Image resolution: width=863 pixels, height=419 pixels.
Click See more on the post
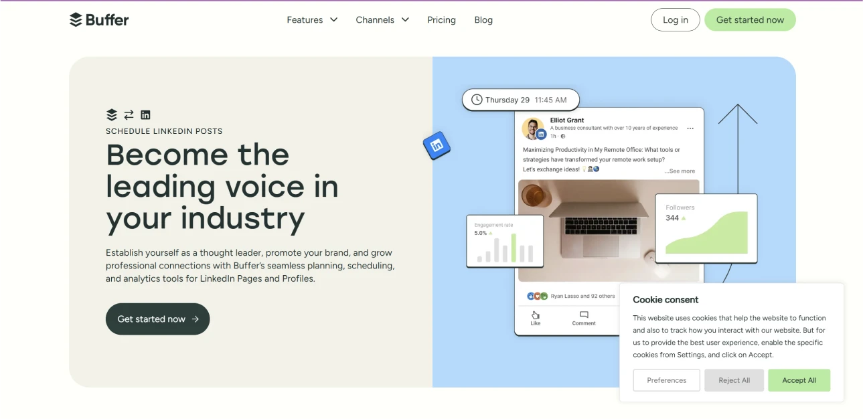click(x=680, y=171)
